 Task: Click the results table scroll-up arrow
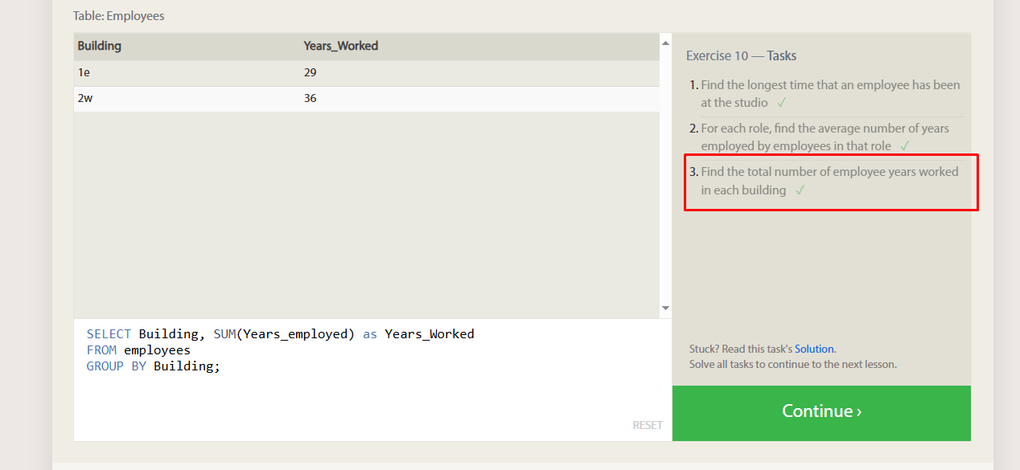coord(665,43)
